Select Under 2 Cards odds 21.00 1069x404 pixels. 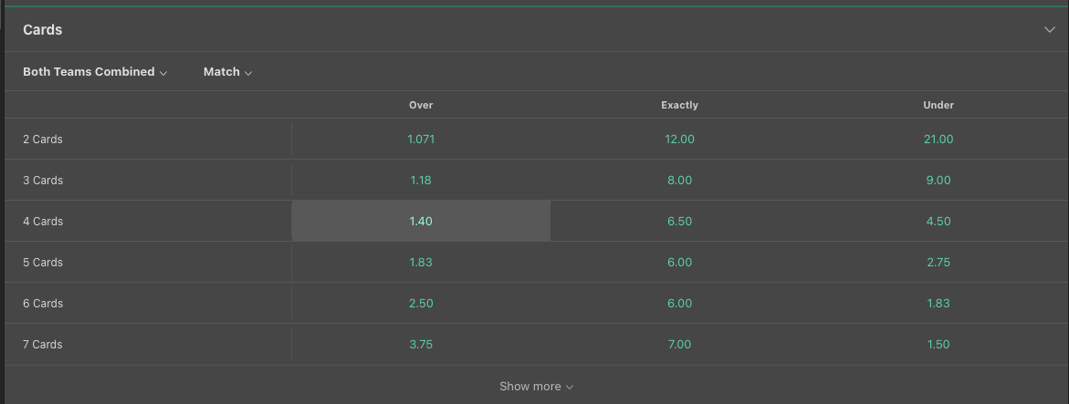[x=938, y=139]
